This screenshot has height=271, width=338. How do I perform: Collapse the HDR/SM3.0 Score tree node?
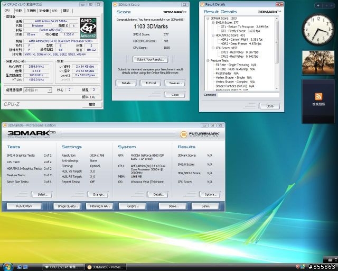213,35
